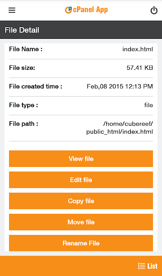Click the cPanel App title text
162x276 pixels.
tap(90, 9)
